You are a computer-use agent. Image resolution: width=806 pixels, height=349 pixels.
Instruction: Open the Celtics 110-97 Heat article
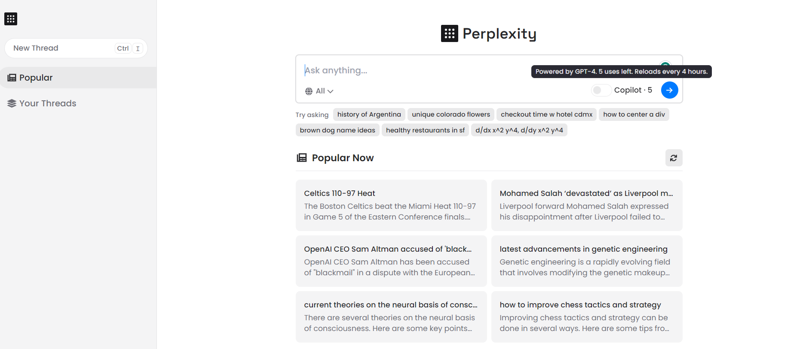pos(390,205)
